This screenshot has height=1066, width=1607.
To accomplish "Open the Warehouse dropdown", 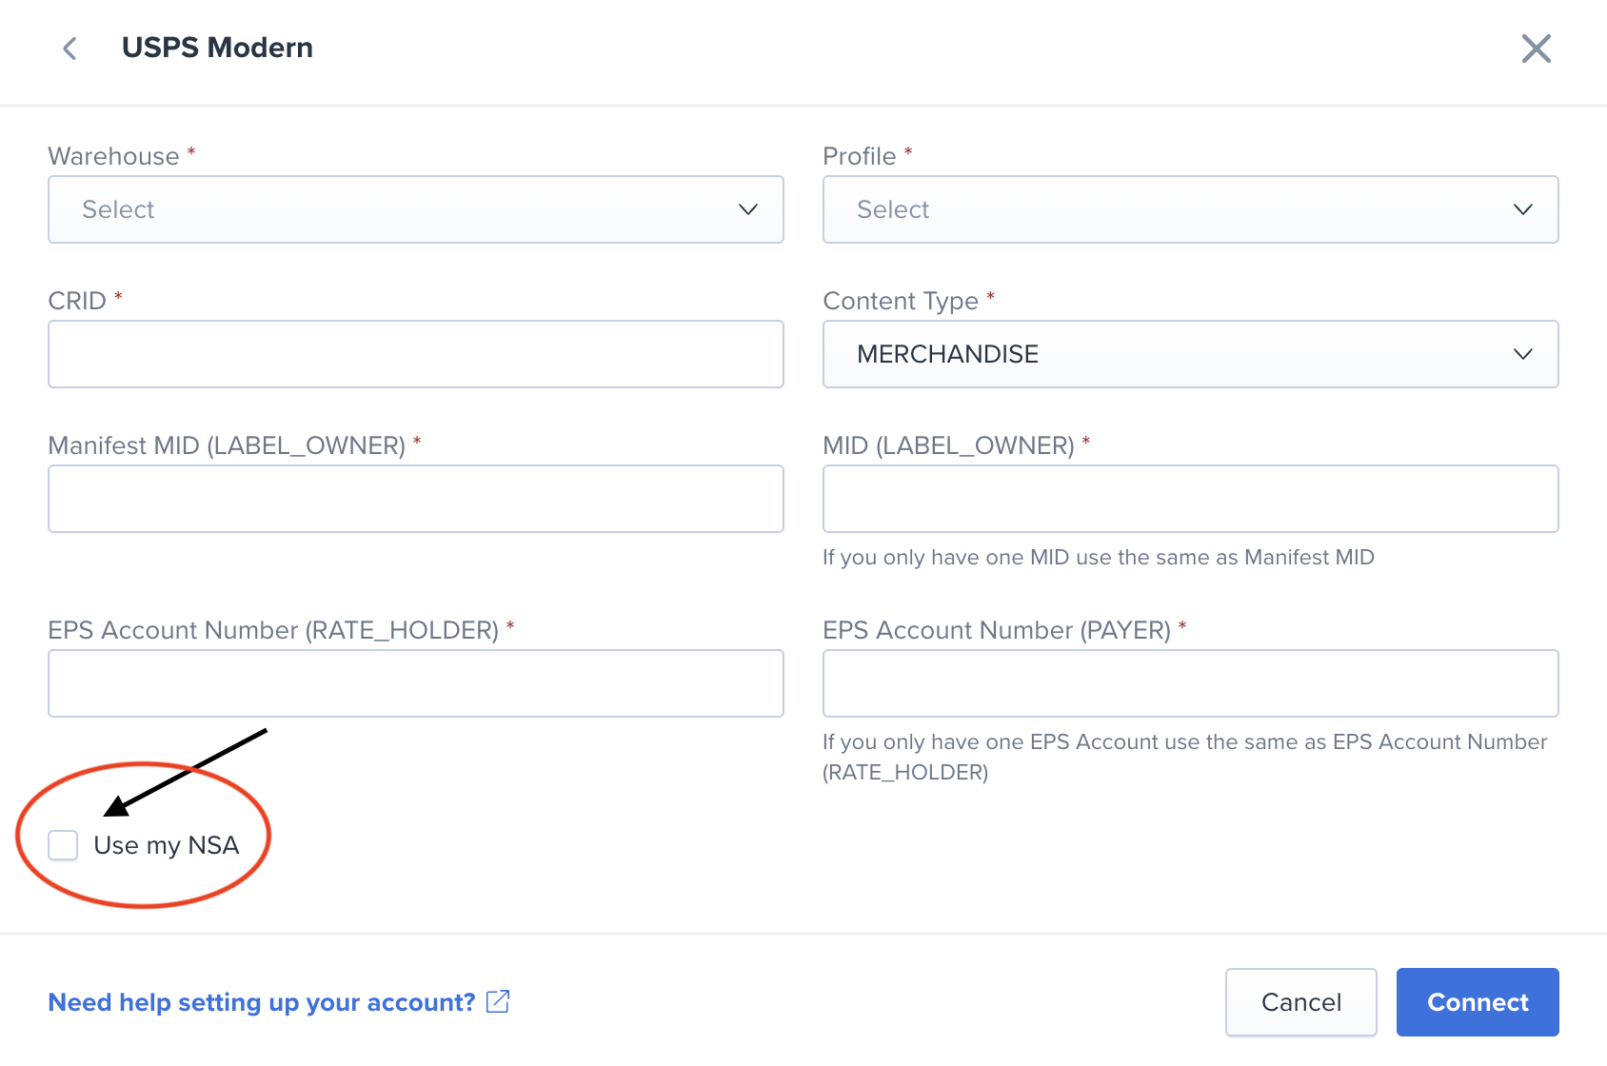I will point(416,209).
